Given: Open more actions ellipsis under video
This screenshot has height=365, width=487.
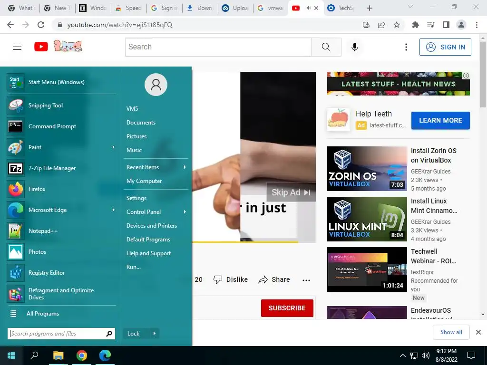Looking at the screenshot, I should coord(306,280).
